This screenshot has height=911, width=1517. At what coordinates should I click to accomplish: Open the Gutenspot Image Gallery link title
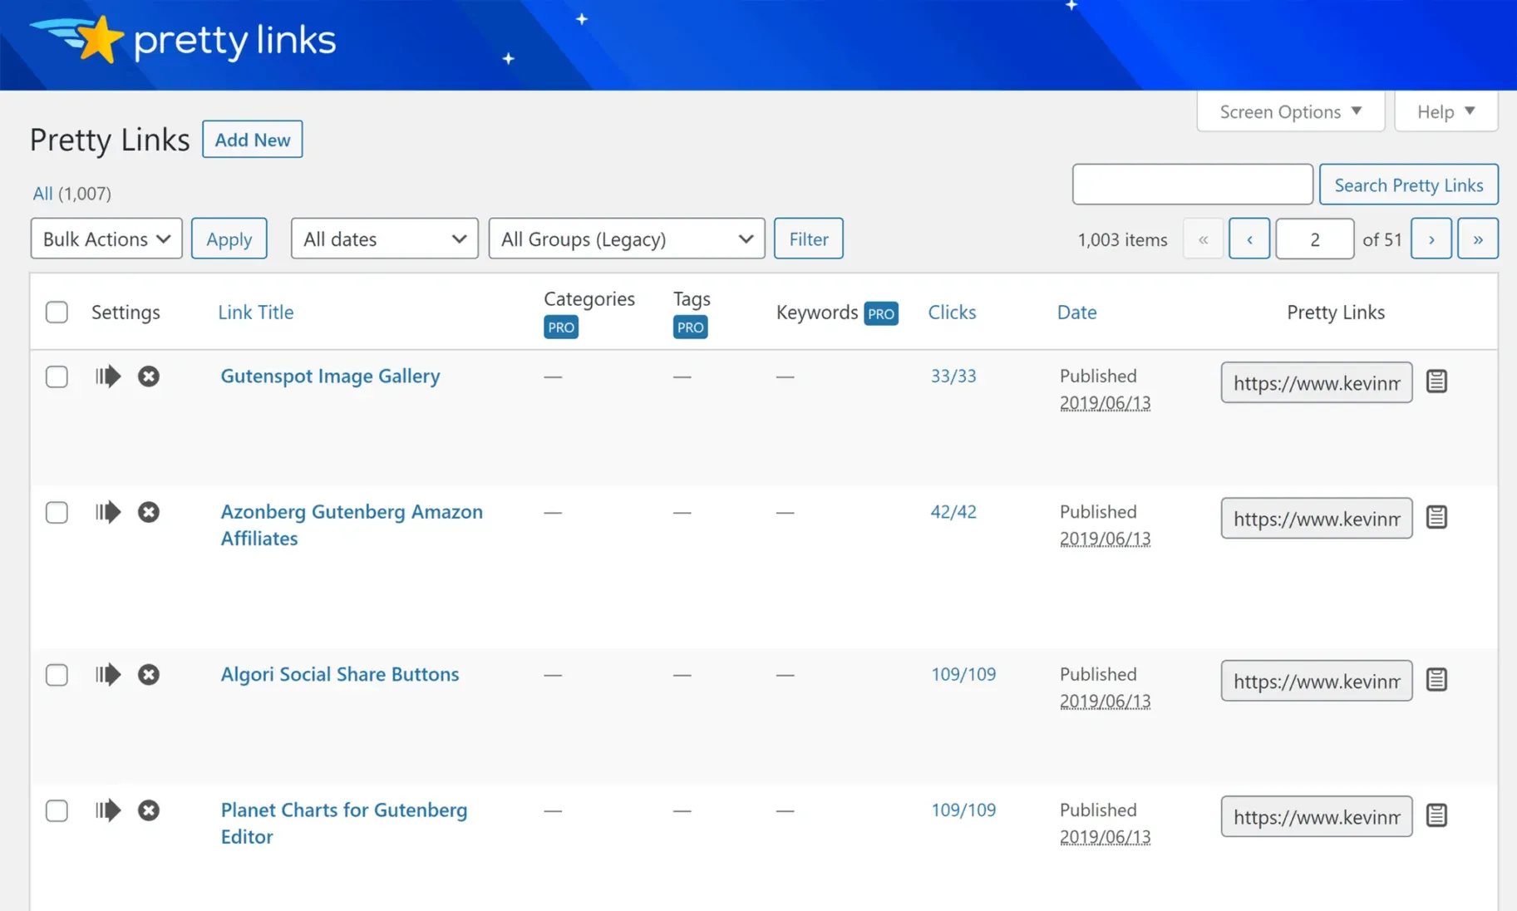[x=330, y=376]
